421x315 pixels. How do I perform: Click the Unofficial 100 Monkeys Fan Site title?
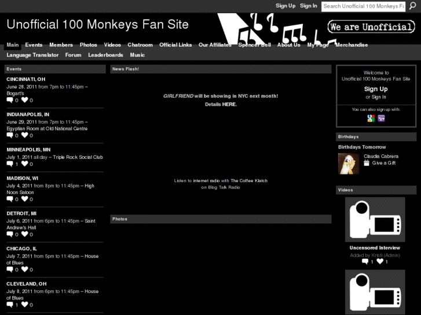coord(98,24)
